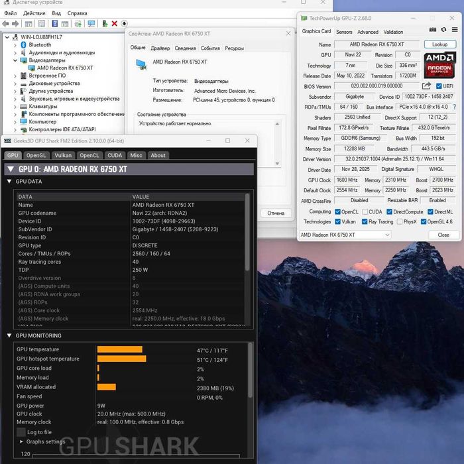Toggle the UEFI checkbox in GPU-Z
Viewport: 464px width, 464px height.
click(439, 86)
